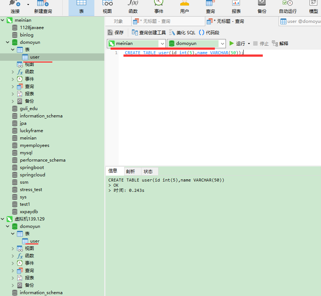This screenshot has width=321, height=296.
Task: Open the 运行 dropdown arrow
Action: pyautogui.click(x=248, y=43)
